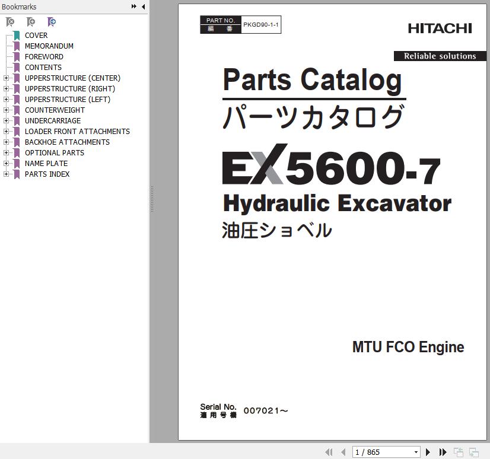
Task: Click the Hydraulic Excavator text
Action: (337, 204)
